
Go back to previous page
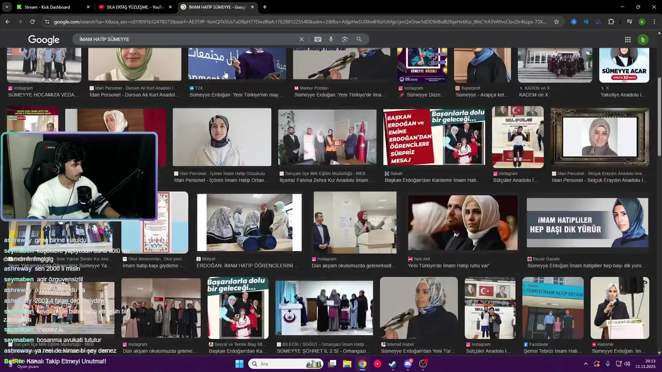point(7,22)
